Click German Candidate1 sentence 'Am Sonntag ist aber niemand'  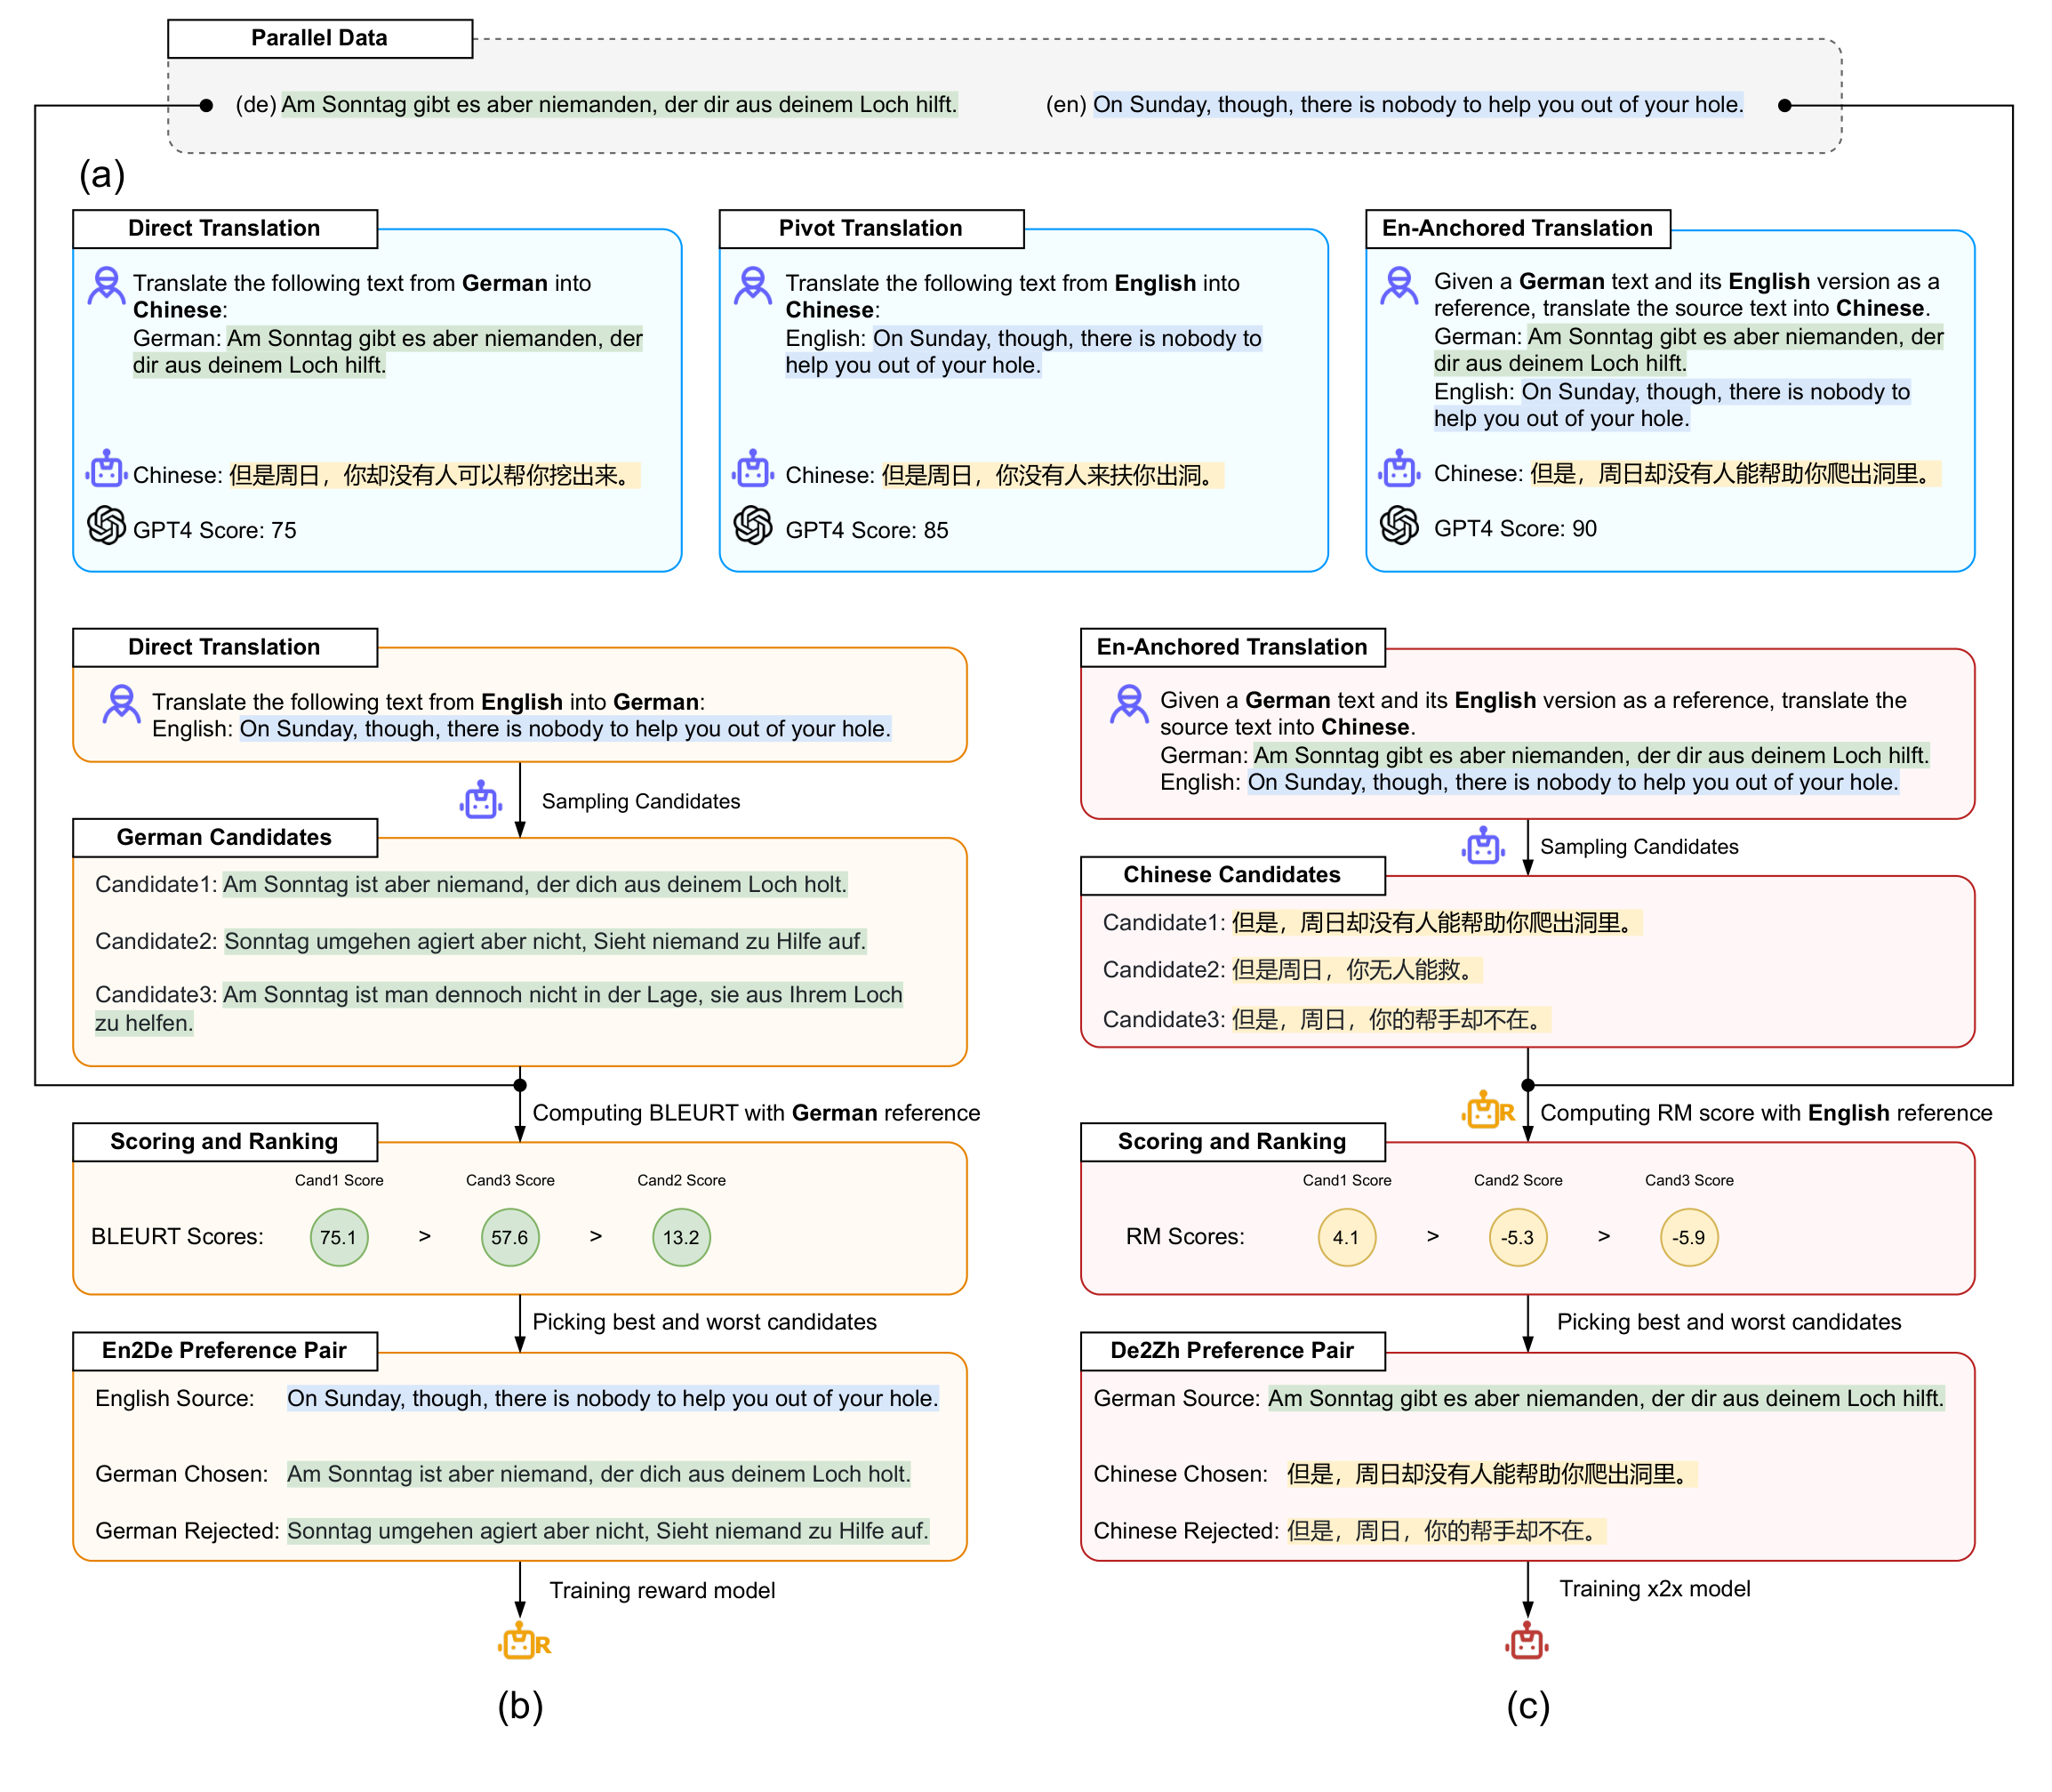click(x=534, y=884)
